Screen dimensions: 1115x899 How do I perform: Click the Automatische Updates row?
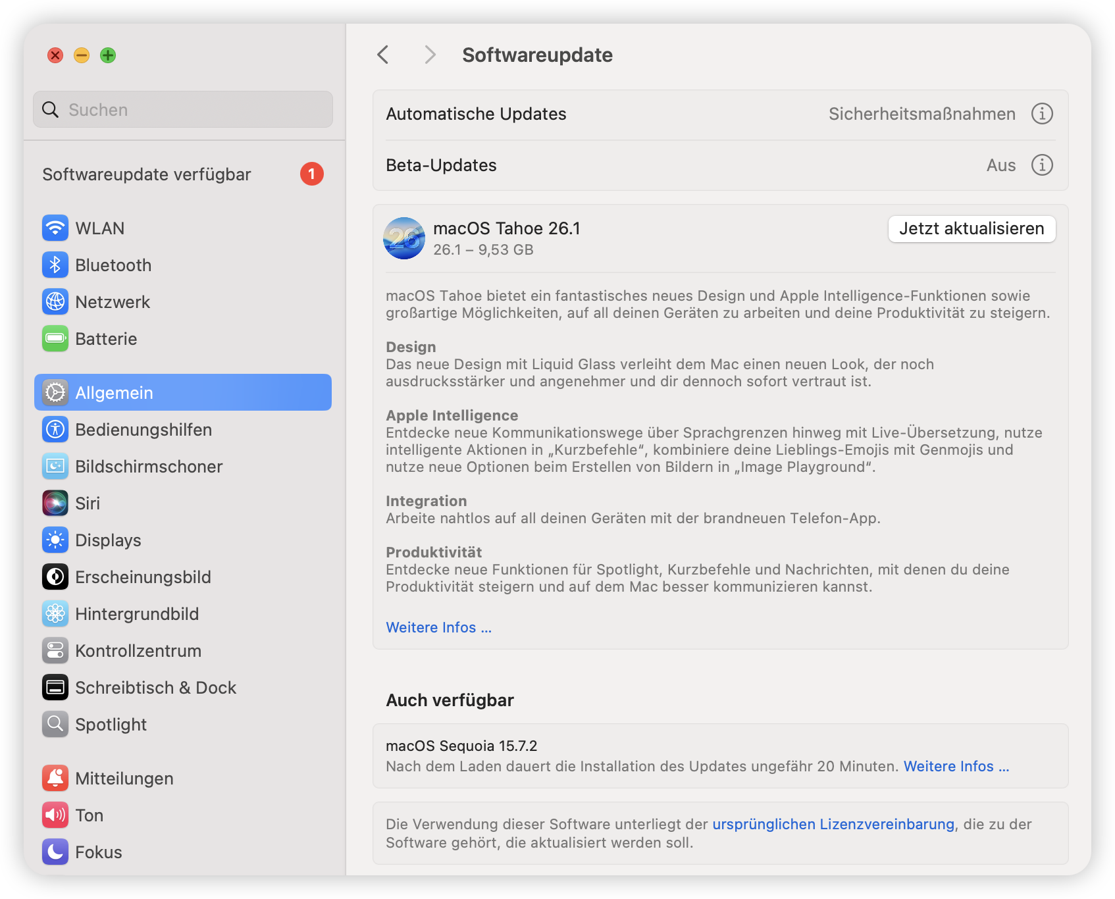(x=720, y=115)
